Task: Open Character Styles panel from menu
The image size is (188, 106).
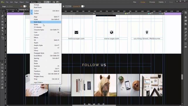Action: (x=46, y=30)
